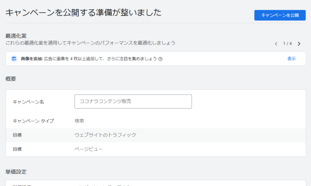Focus the キャンペーン名 text field
Image resolution: width=311 pixels, height=186 pixels.
click(133, 102)
